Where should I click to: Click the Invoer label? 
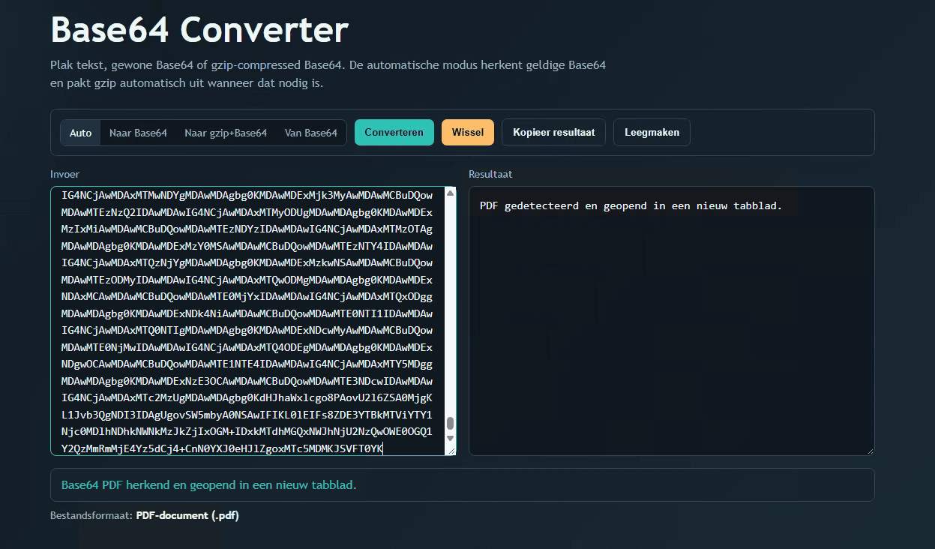65,174
